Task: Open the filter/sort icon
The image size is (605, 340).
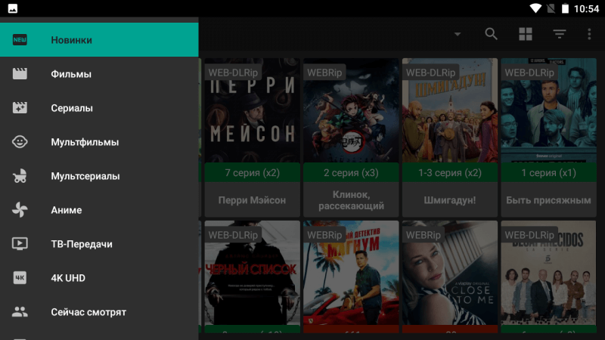Action: [x=559, y=34]
